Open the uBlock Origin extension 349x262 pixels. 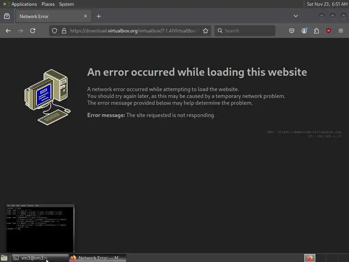(329, 31)
